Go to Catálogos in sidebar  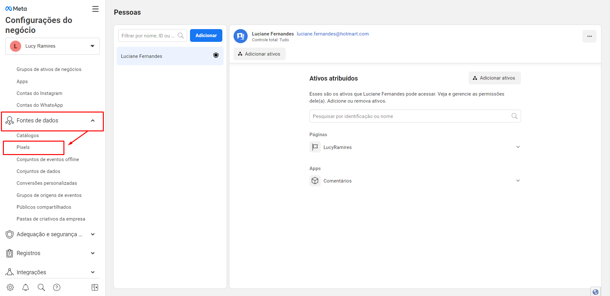click(x=28, y=136)
